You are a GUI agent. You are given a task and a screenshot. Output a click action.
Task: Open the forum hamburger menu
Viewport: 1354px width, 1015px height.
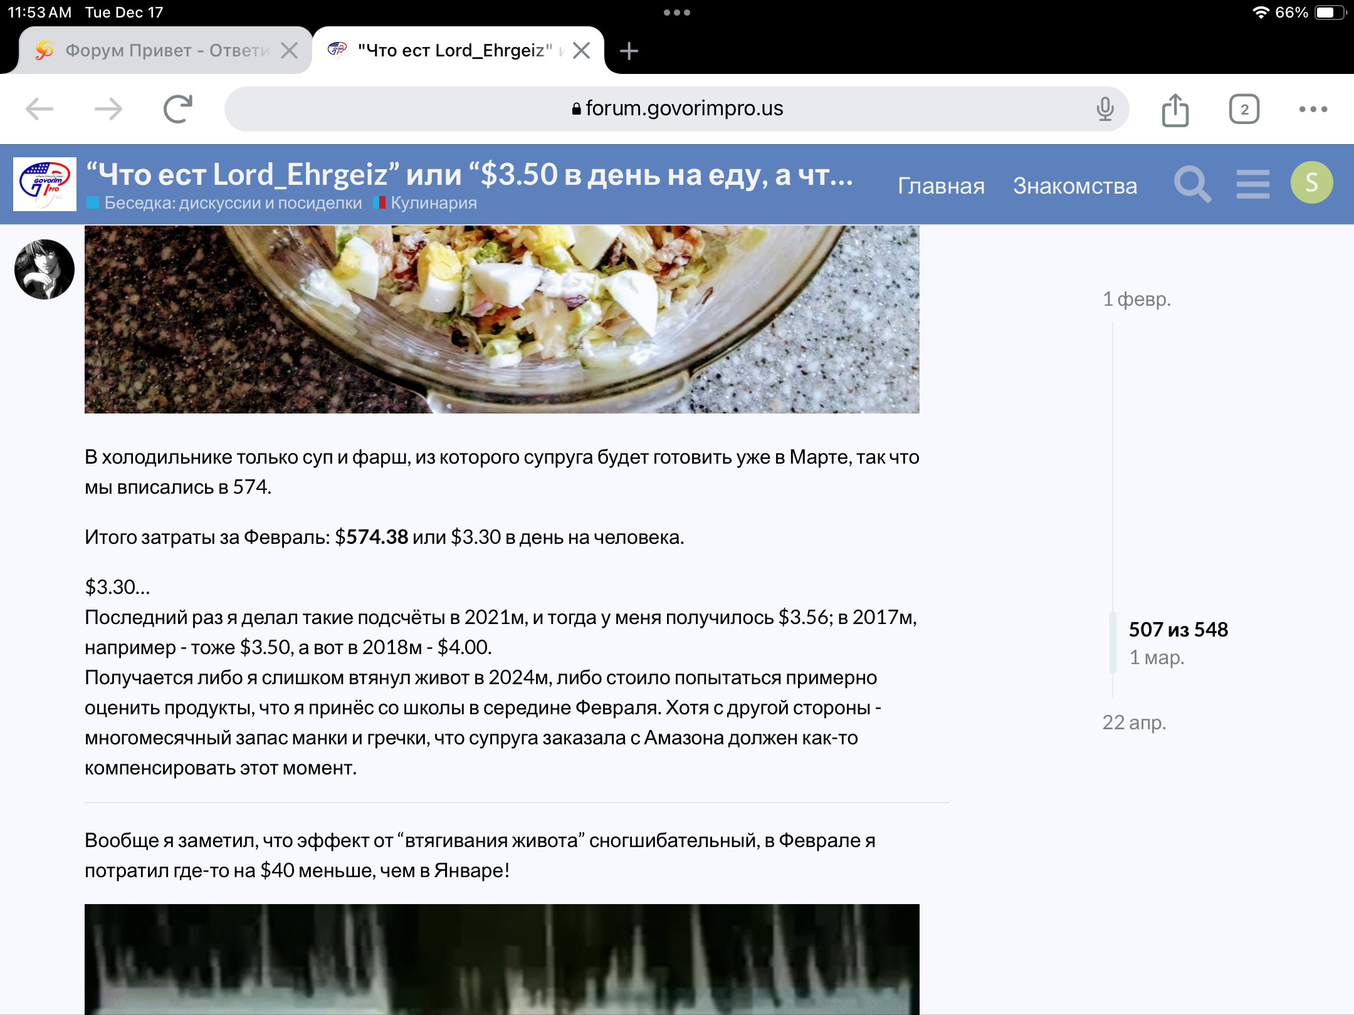click(1252, 184)
